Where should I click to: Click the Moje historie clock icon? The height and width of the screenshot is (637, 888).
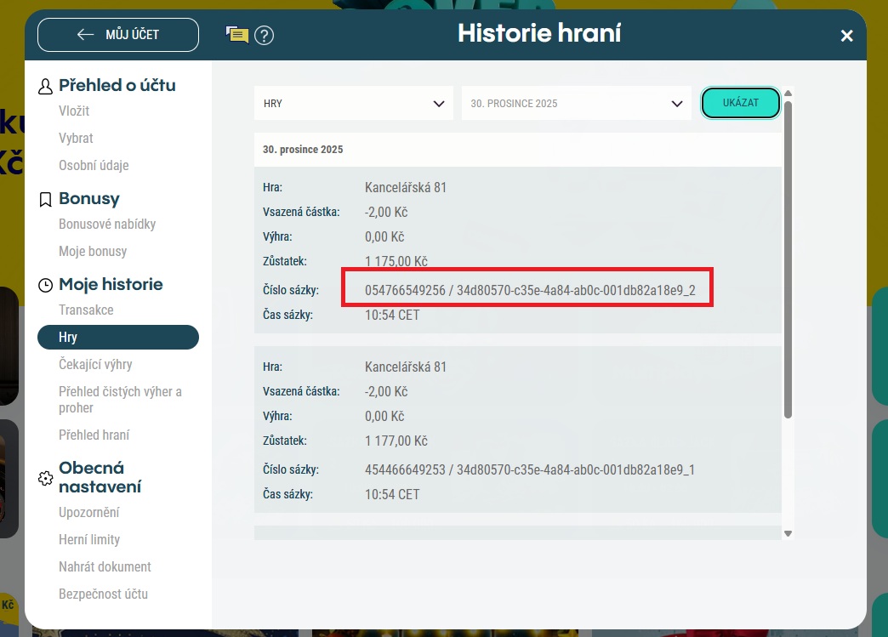[x=46, y=285]
